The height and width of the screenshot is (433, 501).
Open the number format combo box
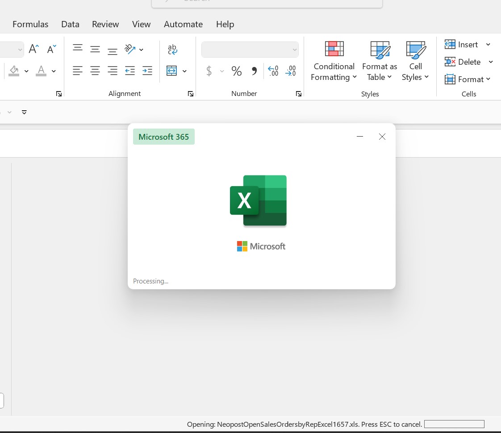tap(250, 50)
